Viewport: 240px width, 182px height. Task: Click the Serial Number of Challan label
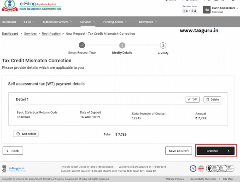[x=148, y=114]
